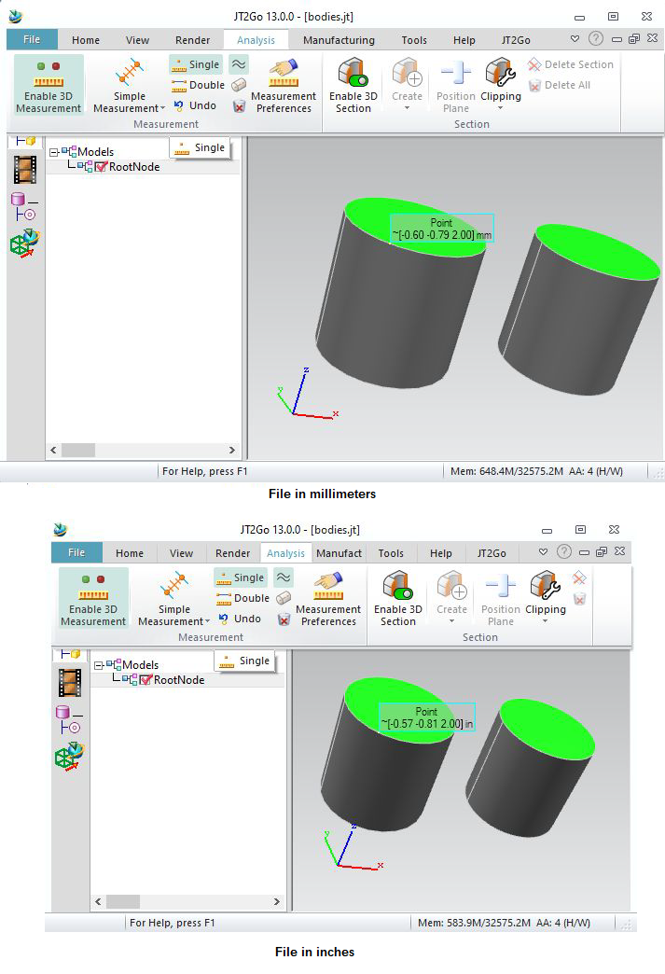Image resolution: width=665 pixels, height=974 pixels.
Task: Click the film strip icon in the millimeters window sidebar
Action: (x=24, y=169)
